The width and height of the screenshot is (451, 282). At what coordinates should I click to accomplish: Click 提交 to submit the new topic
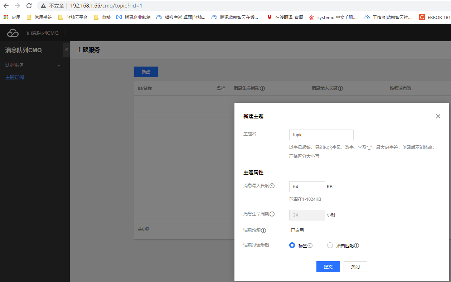click(328, 267)
